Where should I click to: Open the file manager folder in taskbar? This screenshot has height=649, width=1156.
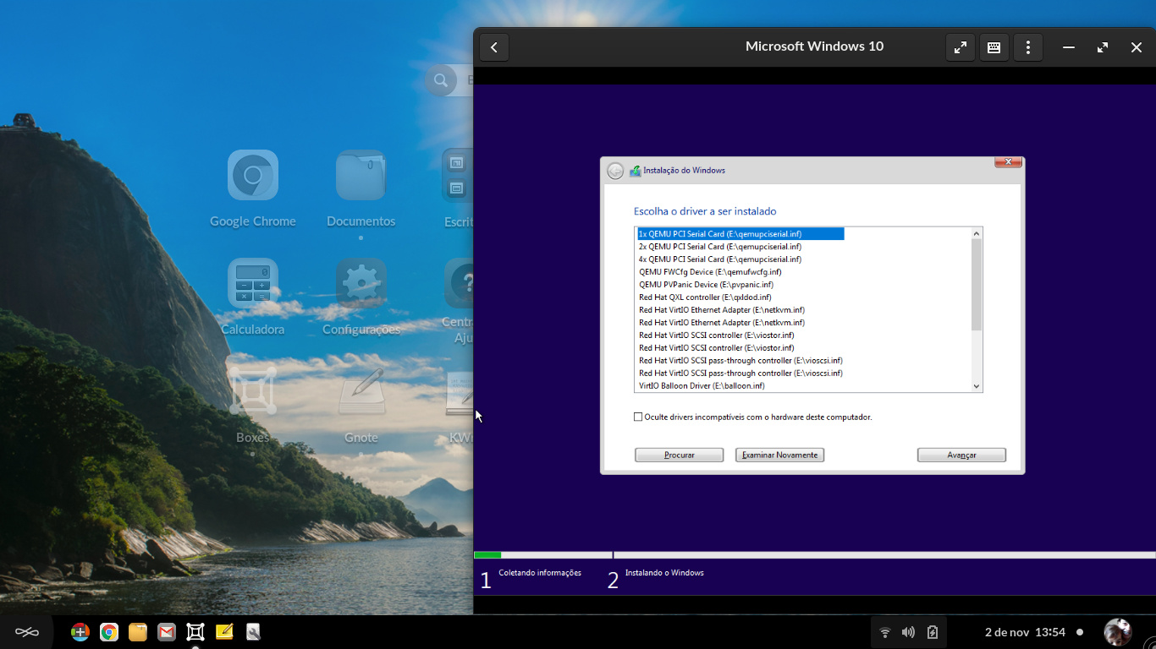pos(138,632)
